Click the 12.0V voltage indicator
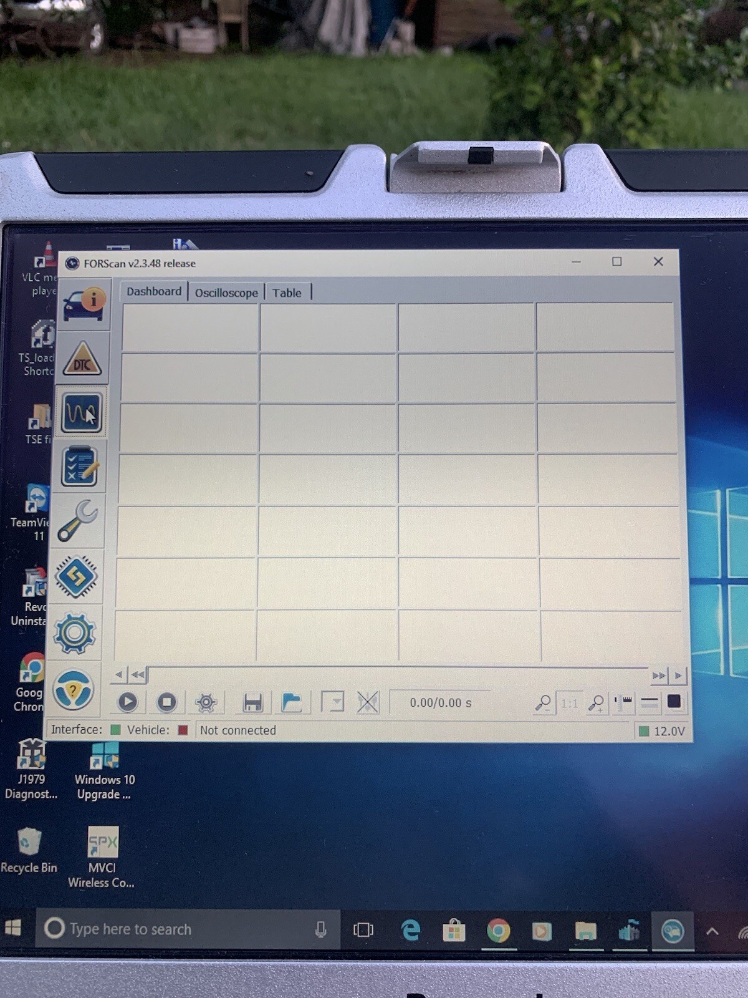The image size is (748, 998). [x=662, y=731]
